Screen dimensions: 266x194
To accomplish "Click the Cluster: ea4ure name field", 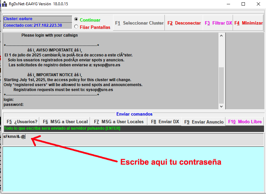I will pyautogui.click(x=37, y=19).
